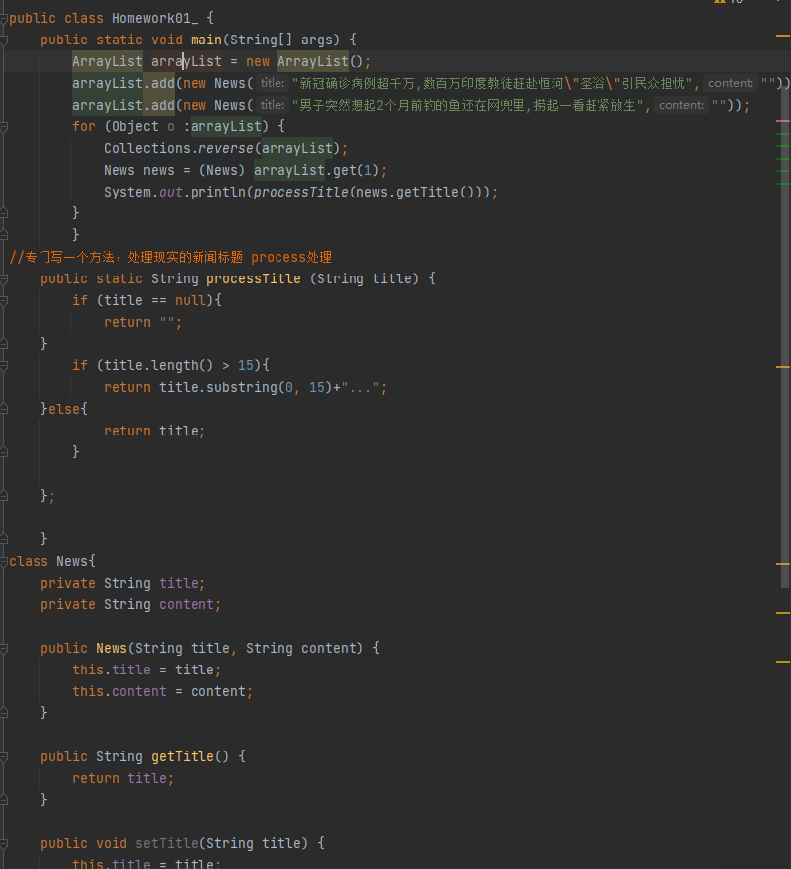Collapse the main method fold marker
Image resolution: width=791 pixels, height=869 pixels.
4,40
